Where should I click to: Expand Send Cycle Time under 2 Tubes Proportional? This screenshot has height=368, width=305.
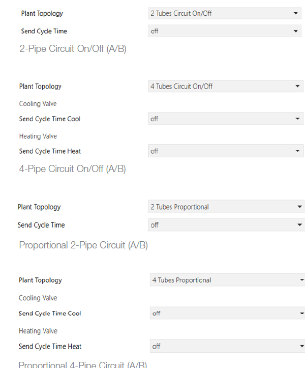tap(227, 225)
